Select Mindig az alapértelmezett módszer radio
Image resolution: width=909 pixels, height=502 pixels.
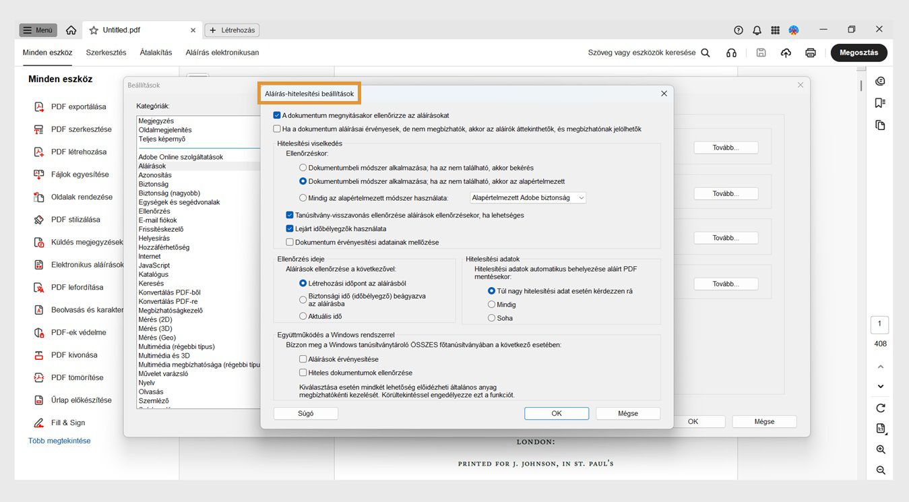click(x=303, y=197)
